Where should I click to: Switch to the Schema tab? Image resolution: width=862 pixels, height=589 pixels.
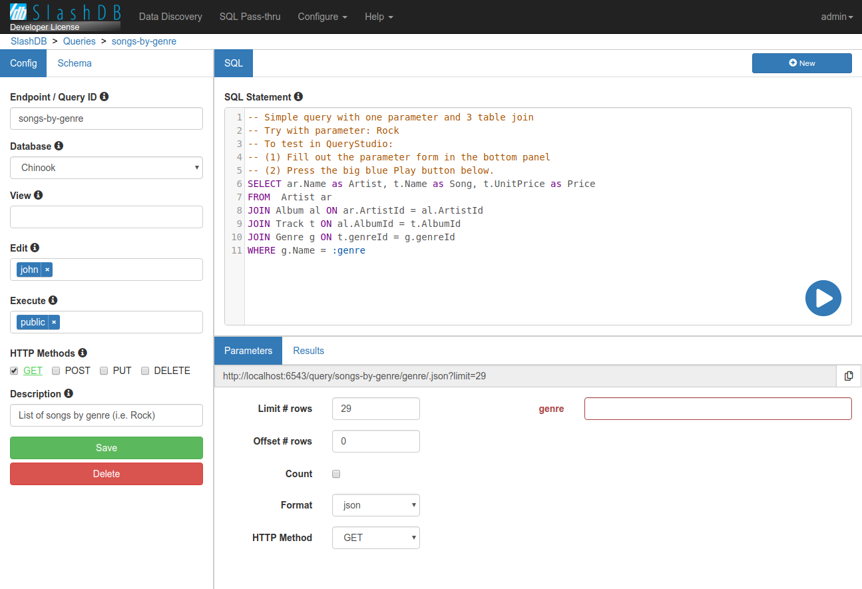pos(75,63)
